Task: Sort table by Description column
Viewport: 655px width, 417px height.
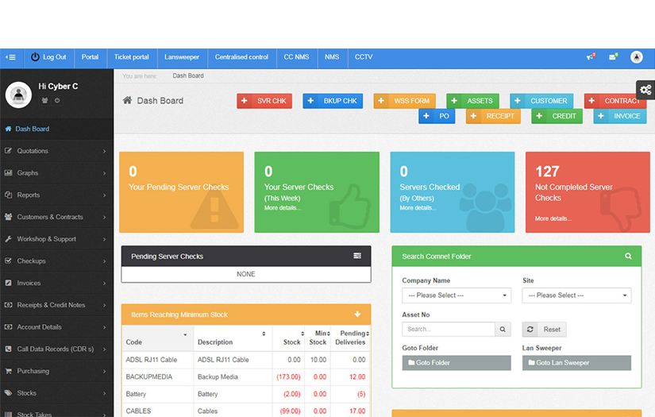Action: [x=233, y=338]
